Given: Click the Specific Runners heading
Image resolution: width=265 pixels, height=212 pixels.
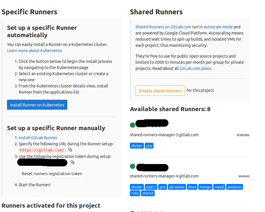Looking at the screenshot, I should click(x=30, y=12).
